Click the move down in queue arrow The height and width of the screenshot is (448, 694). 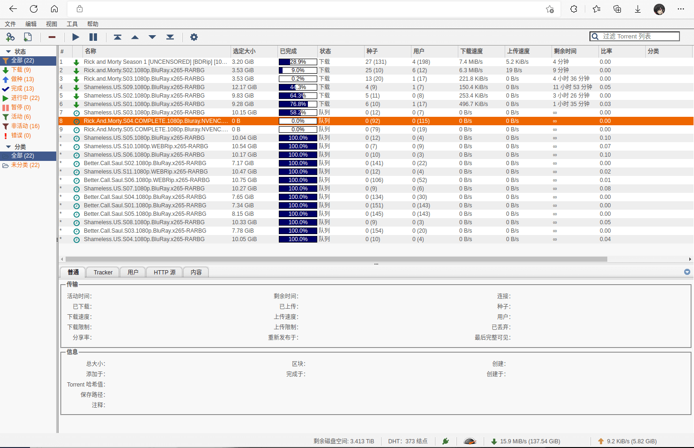(x=152, y=37)
